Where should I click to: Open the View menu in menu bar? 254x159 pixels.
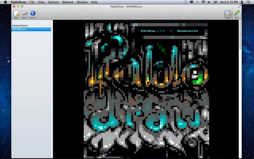click(x=41, y=2)
